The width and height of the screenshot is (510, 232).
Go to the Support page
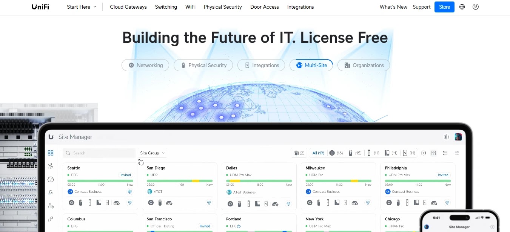422,7
